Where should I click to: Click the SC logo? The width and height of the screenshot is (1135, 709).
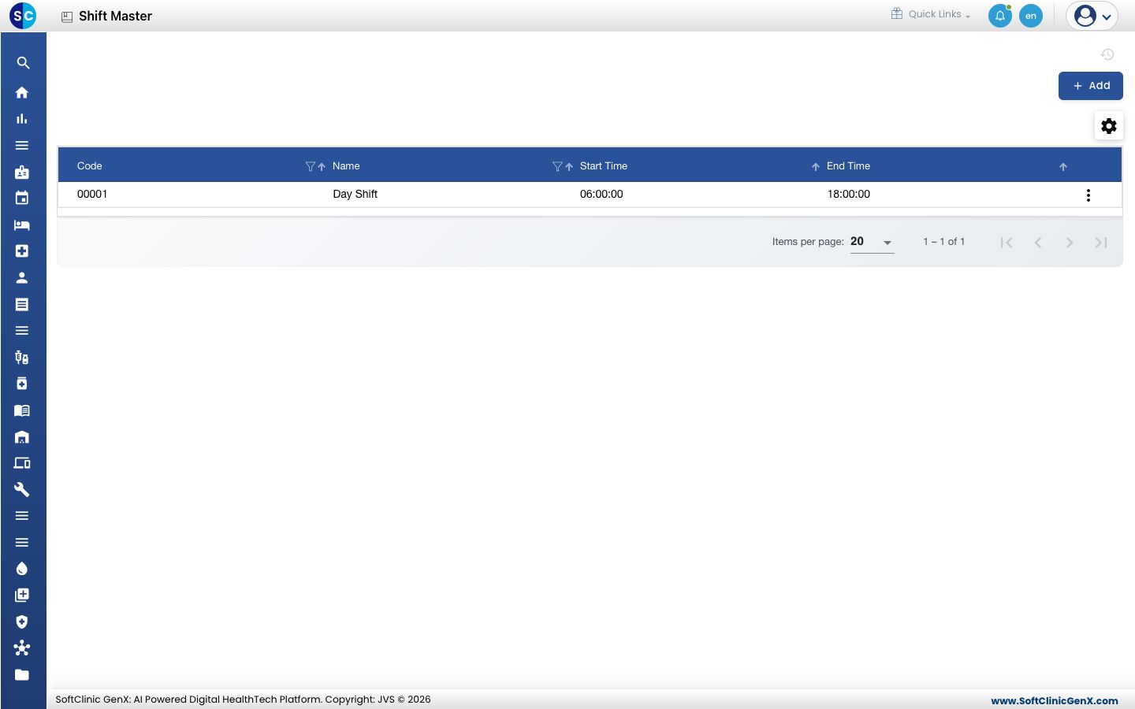pos(23,16)
